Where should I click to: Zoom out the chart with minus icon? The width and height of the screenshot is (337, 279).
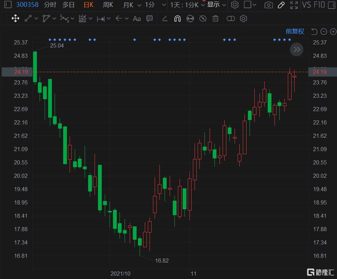tap(324, 32)
